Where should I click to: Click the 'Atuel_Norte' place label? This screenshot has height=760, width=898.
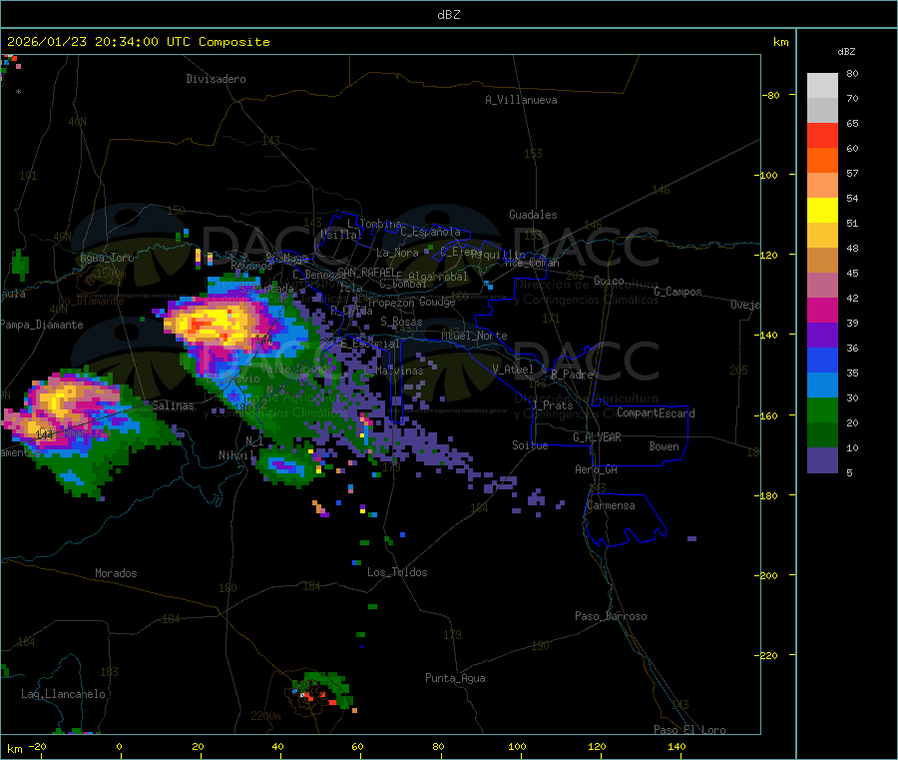pyautogui.click(x=474, y=336)
